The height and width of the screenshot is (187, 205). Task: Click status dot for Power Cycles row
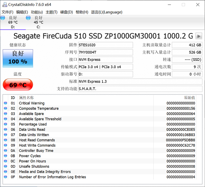point(6,156)
